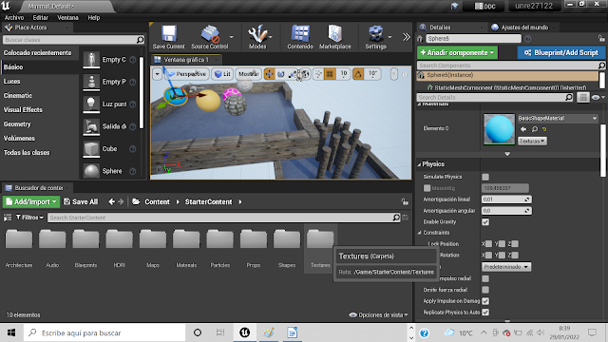Screen dimensions: 608x342
Task: Toggle Lock Rotation Y checkbox
Action: (502, 256)
